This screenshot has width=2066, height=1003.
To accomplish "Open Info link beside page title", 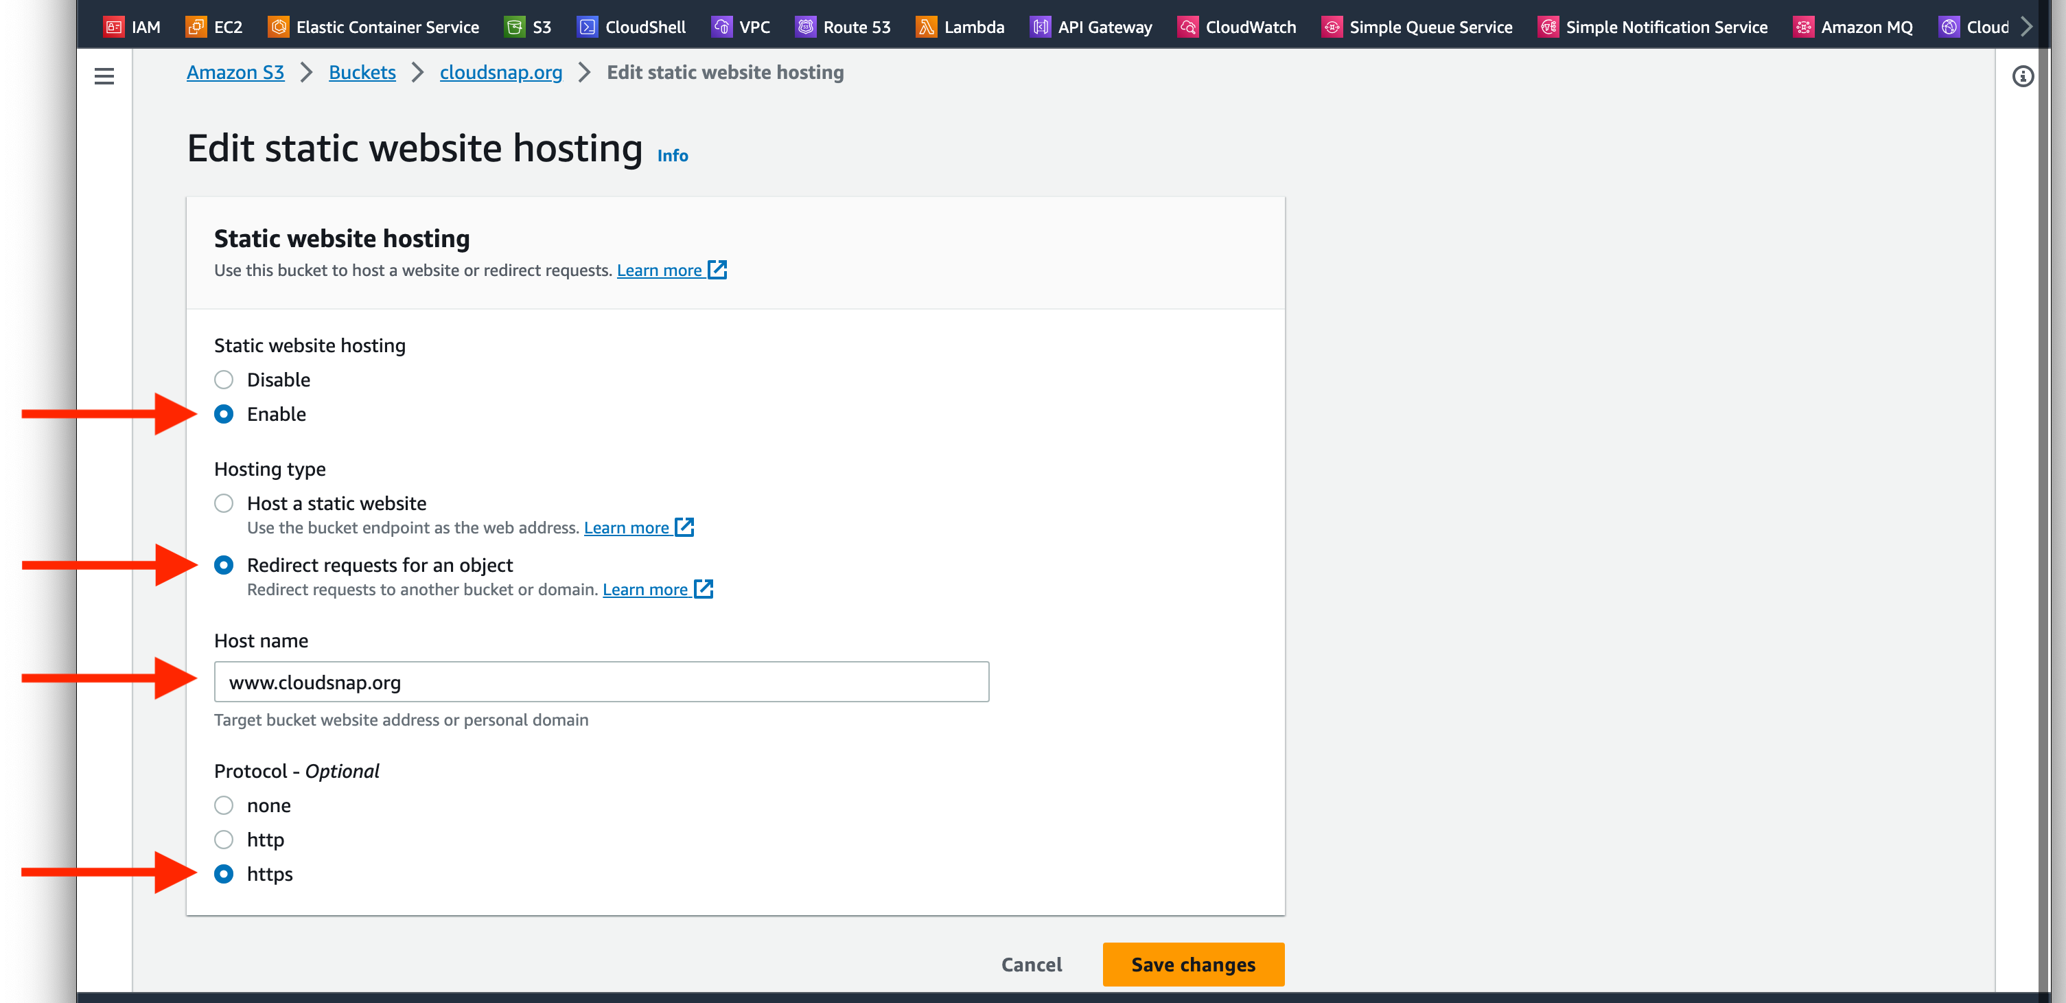I will (x=673, y=156).
